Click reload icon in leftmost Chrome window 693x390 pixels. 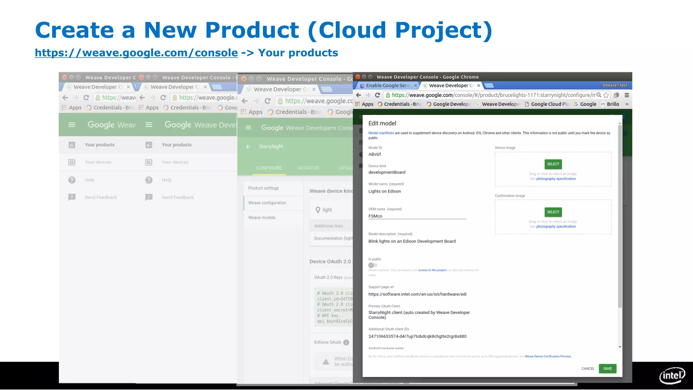86,98
